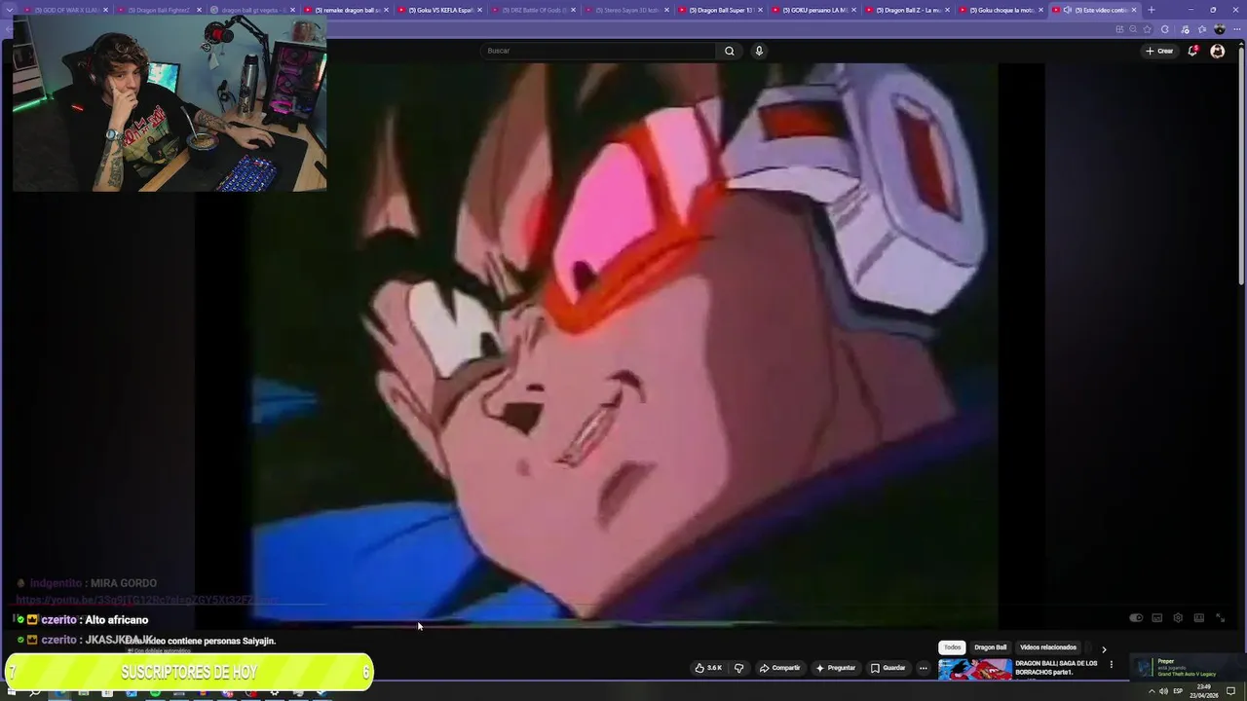Enter full screen on the video
Image resolution: width=1247 pixels, height=701 pixels.
pos(1220,618)
